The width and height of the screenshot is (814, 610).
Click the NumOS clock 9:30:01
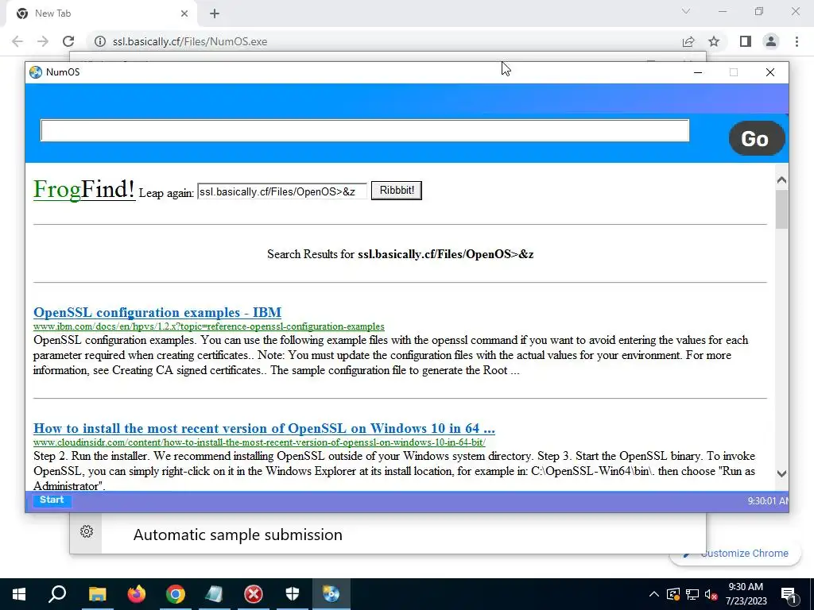768,501
